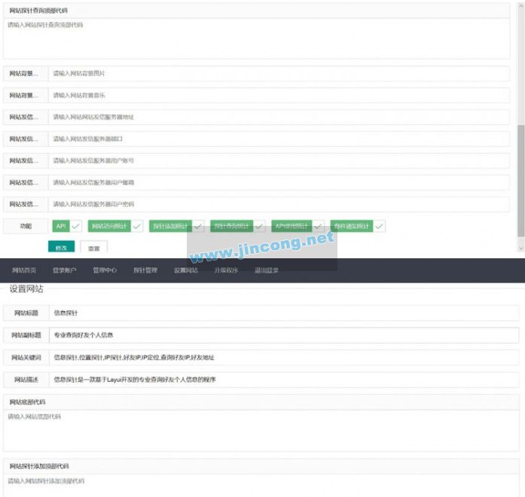Click the scrollbar down arrow

[x=521, y=248]
